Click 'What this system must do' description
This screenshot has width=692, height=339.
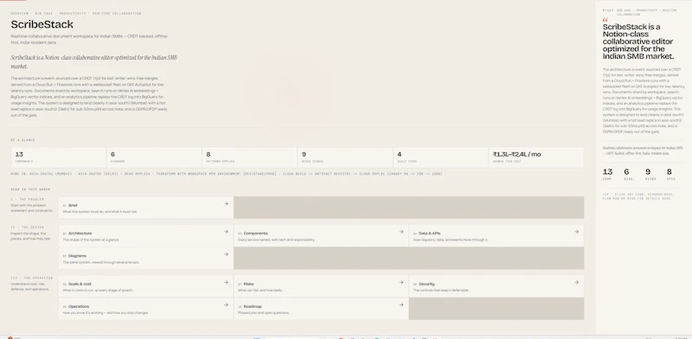tap(99, 212)
